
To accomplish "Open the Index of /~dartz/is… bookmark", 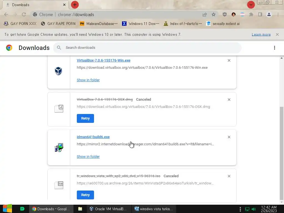I will 182,24.
